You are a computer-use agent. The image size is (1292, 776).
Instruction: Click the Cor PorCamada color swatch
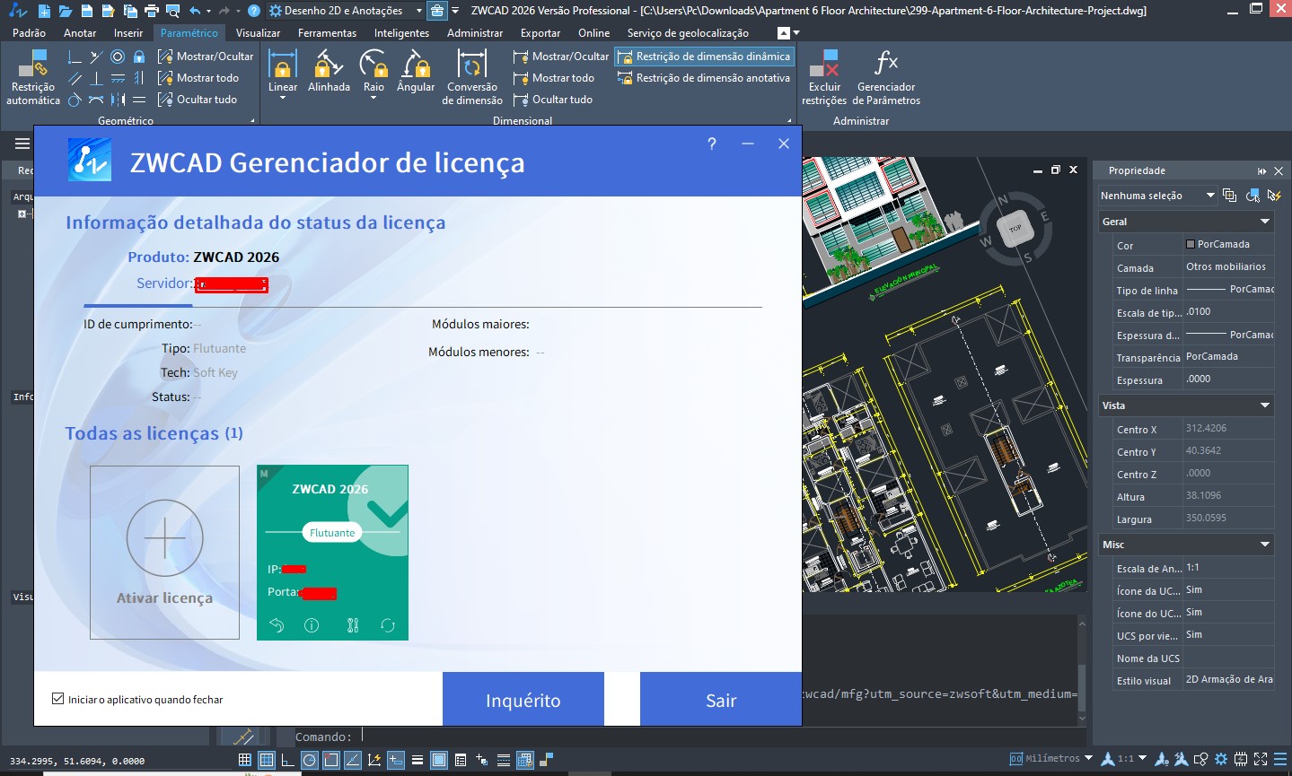1191,244
